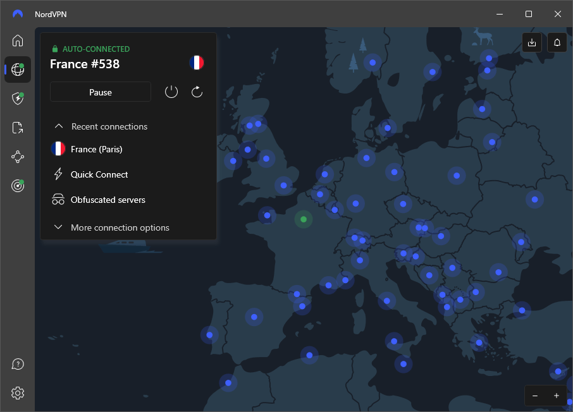Zoom in the map with plus

tap(556, 396)
